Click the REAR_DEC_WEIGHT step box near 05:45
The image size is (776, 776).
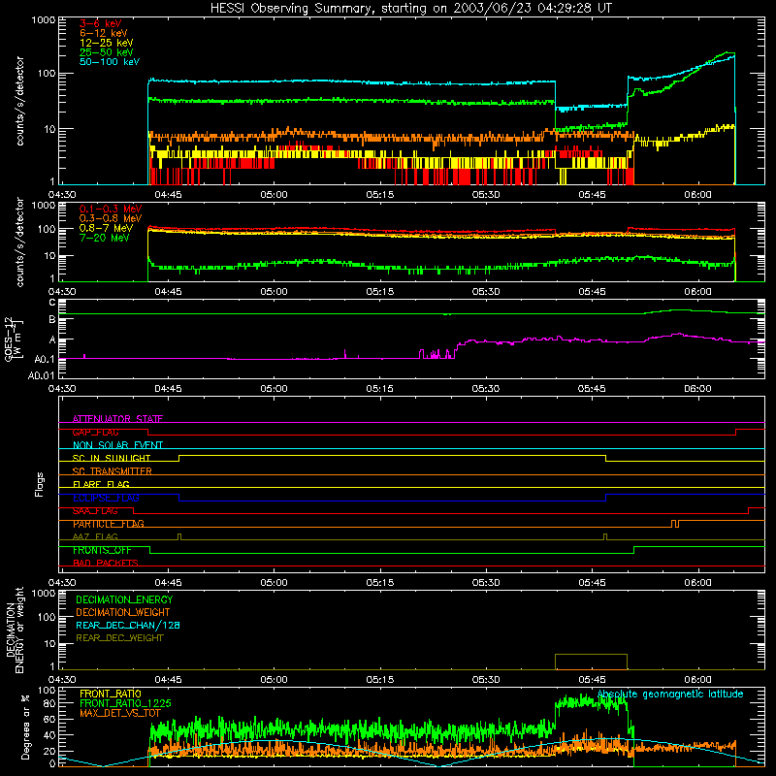click(x=591, y=662)
